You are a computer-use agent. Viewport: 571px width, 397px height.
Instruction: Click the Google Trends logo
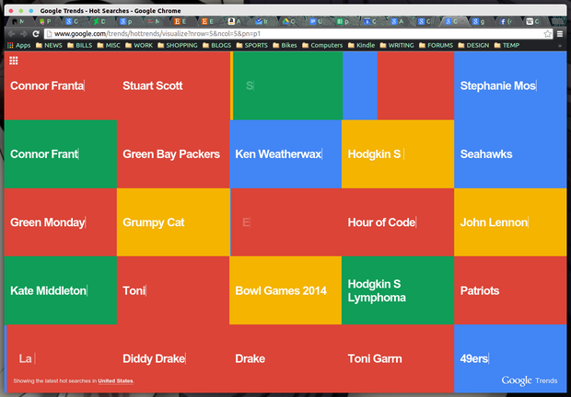click(530, 380)
